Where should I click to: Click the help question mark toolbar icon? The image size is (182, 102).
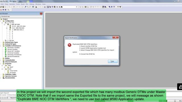(x=118, y=7)
